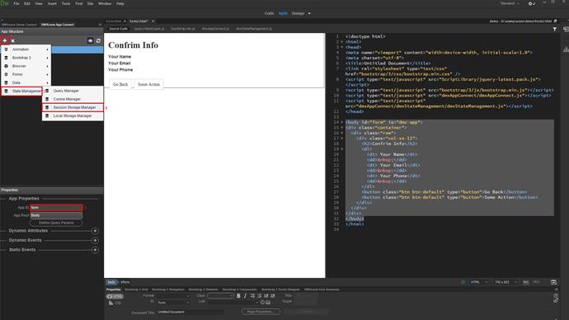Open the Browser submenu
The image size is (569, 320).
pos(26,66)
